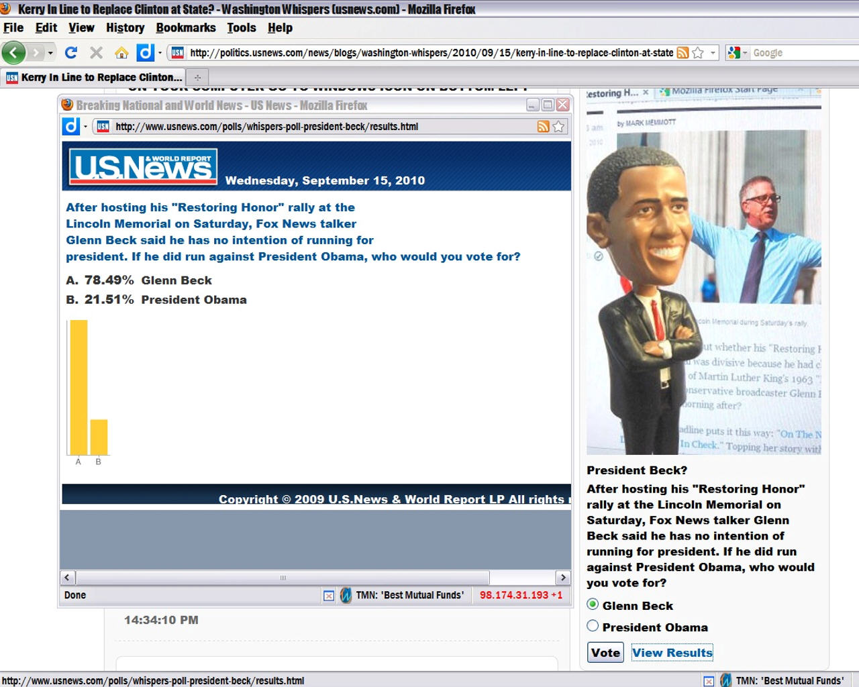Click 'TMN: Best Mutual Funds' in main bottom status bar

tap(790, 681)
